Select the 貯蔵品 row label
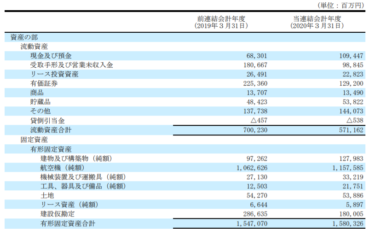 pyautogui.click(x=40, y=102)
